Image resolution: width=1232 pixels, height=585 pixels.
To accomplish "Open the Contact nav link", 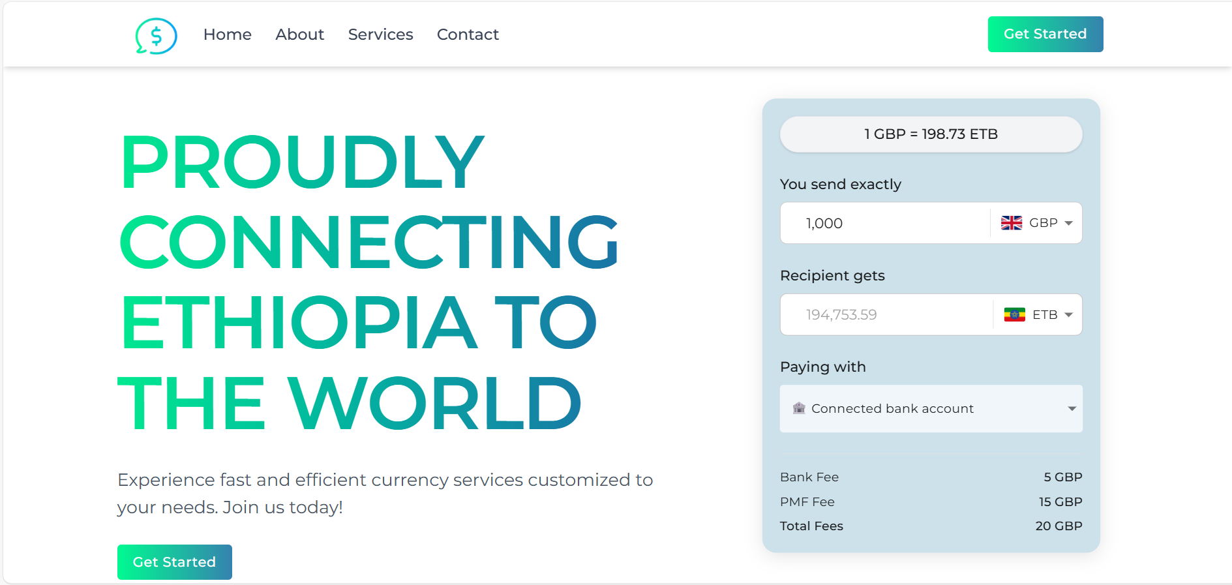I will 468,35.
